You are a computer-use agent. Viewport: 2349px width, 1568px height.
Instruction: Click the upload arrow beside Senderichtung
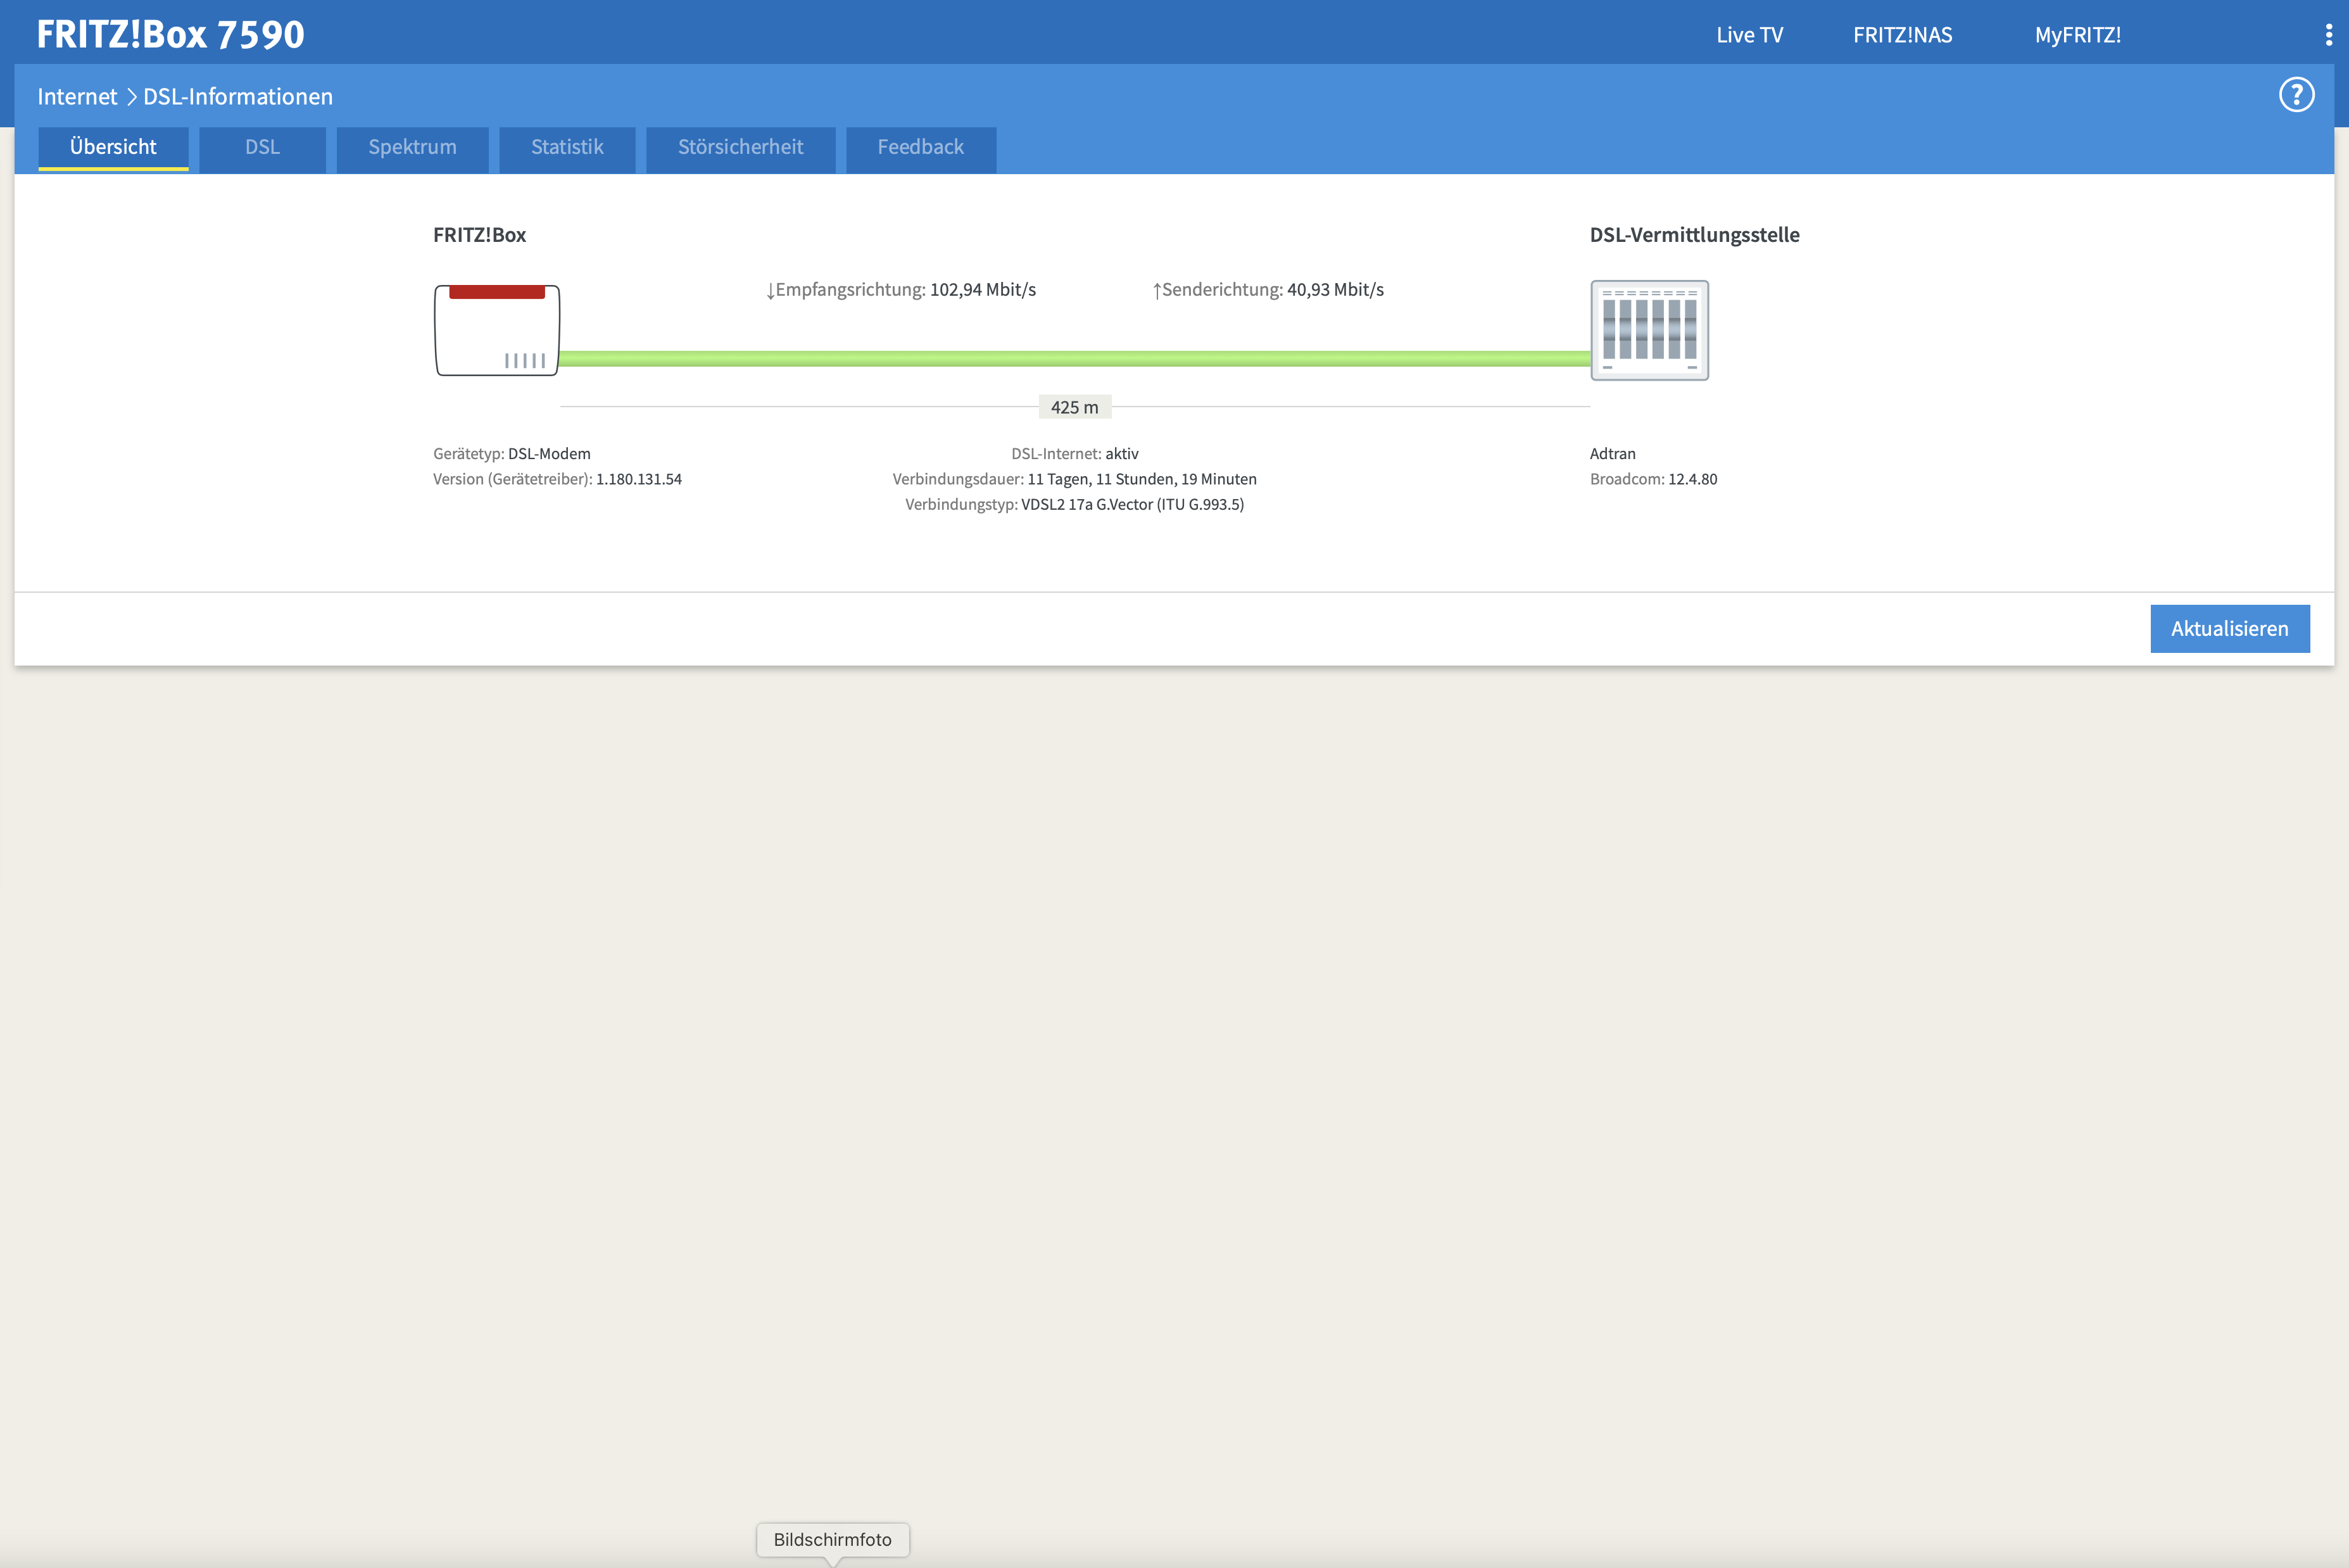click(x=1157, y=291)
